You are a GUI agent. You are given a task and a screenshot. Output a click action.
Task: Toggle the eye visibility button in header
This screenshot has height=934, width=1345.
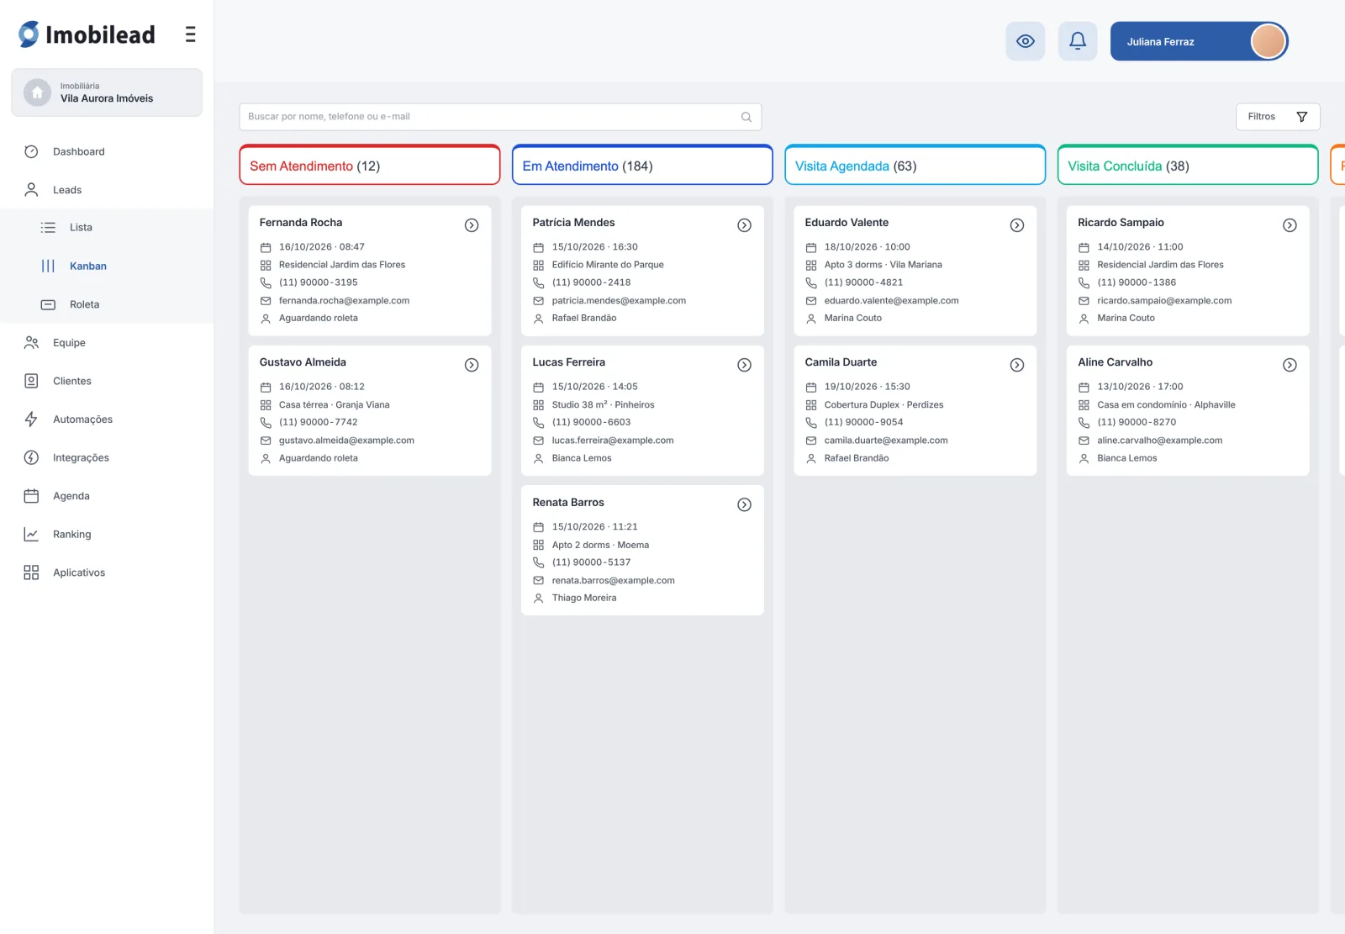point(1025,41)
